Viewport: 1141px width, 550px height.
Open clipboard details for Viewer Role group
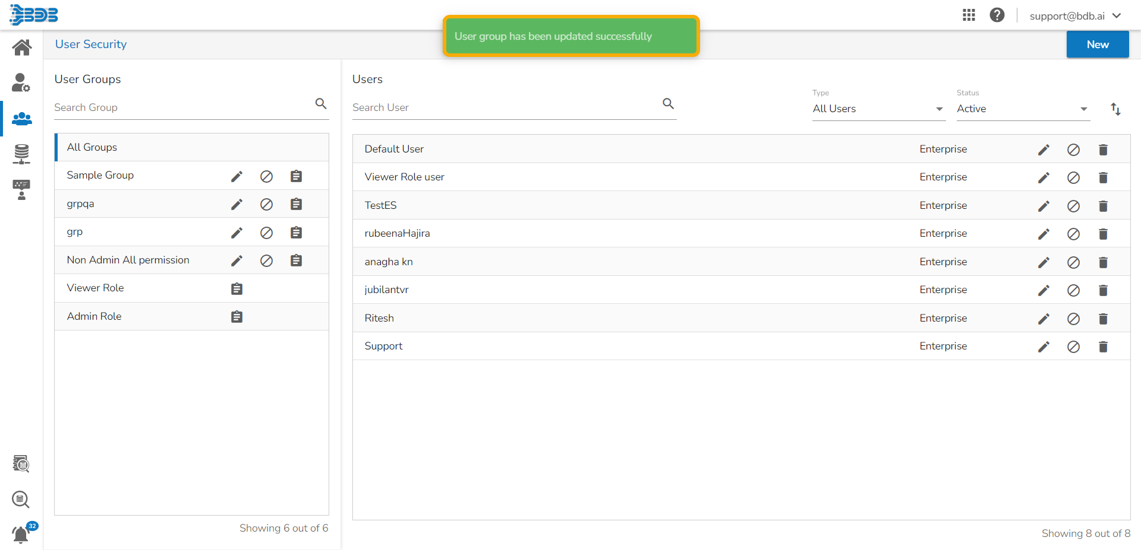[237, 289]
